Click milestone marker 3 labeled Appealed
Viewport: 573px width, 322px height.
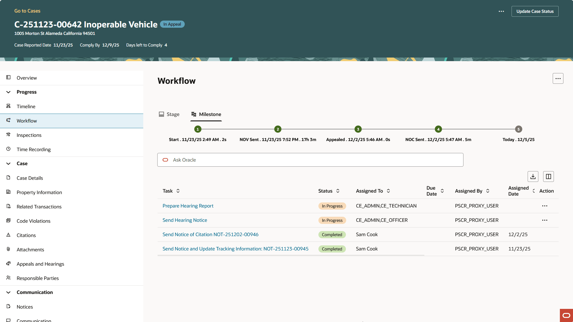358,129
